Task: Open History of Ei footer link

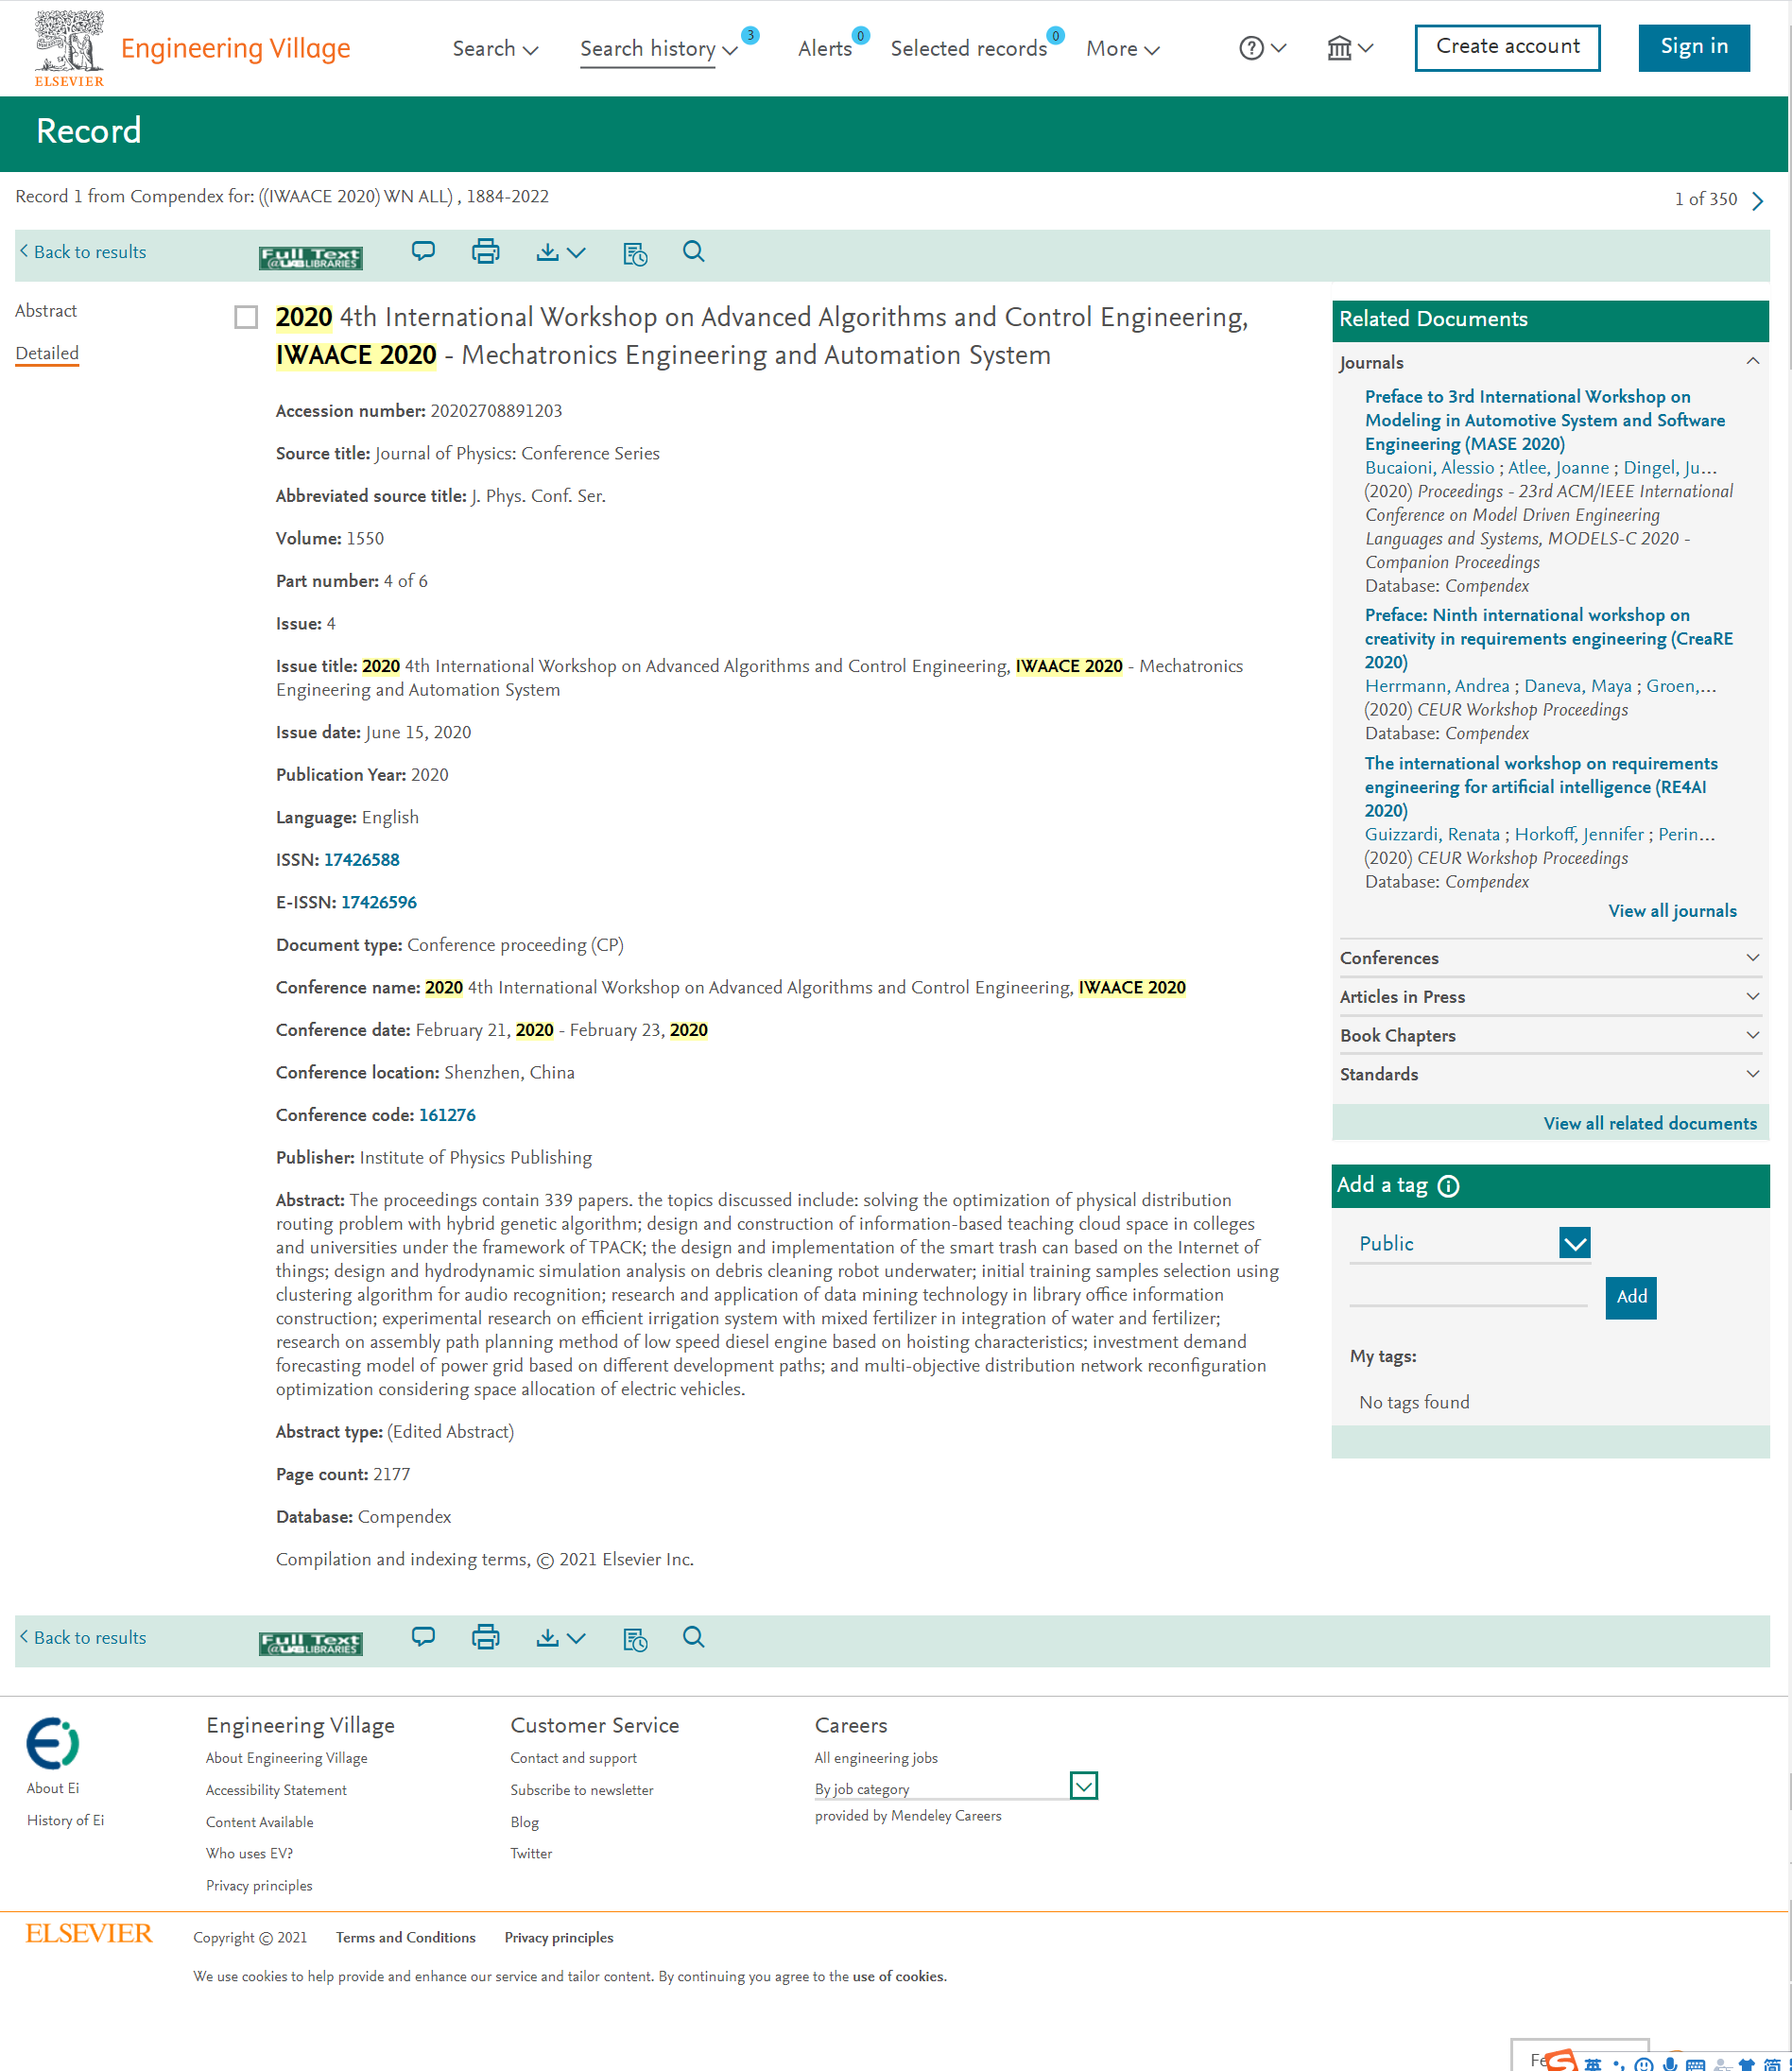Action: [x=65, y=1820]
